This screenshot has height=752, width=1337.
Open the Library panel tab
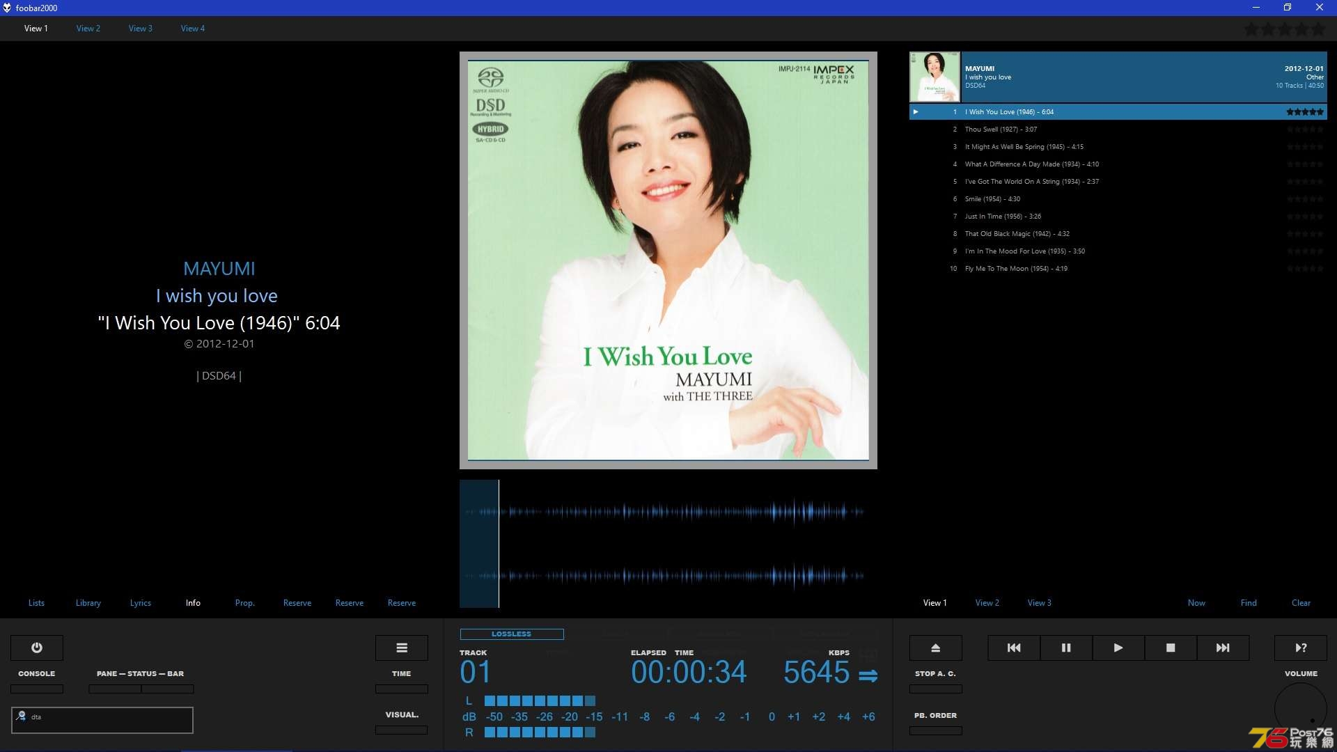pos(88,603)
